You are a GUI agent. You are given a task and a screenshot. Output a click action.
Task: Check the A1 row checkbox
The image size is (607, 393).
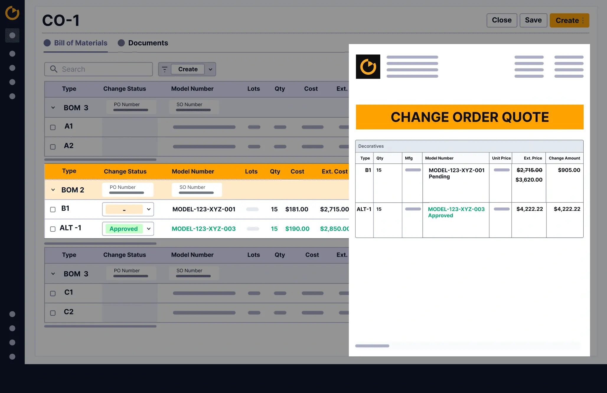(x=53, y=127)
